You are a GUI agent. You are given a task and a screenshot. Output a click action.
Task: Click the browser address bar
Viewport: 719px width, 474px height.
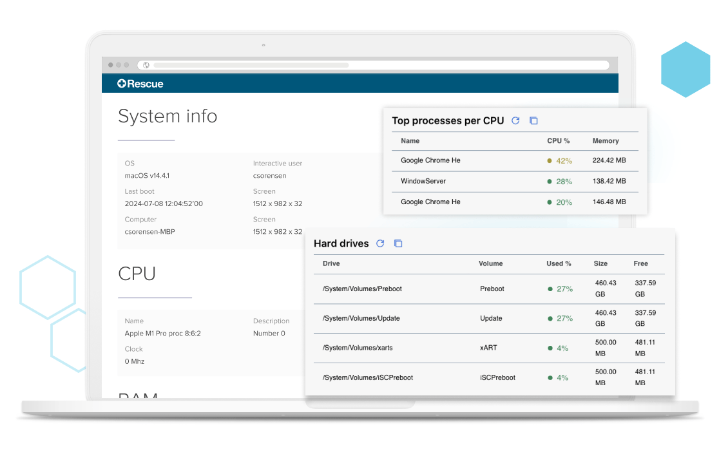(x=380, y=65)
